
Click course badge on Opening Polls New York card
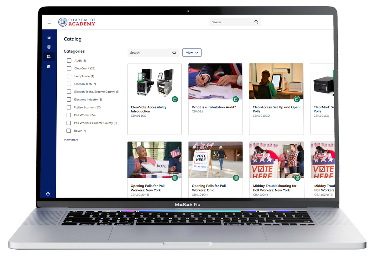(x=175, y=178)
